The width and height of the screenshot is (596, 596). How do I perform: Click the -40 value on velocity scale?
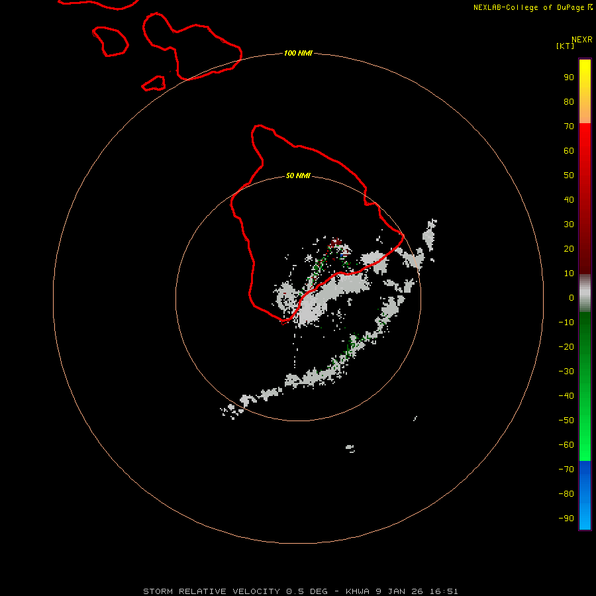click(566, 396)
